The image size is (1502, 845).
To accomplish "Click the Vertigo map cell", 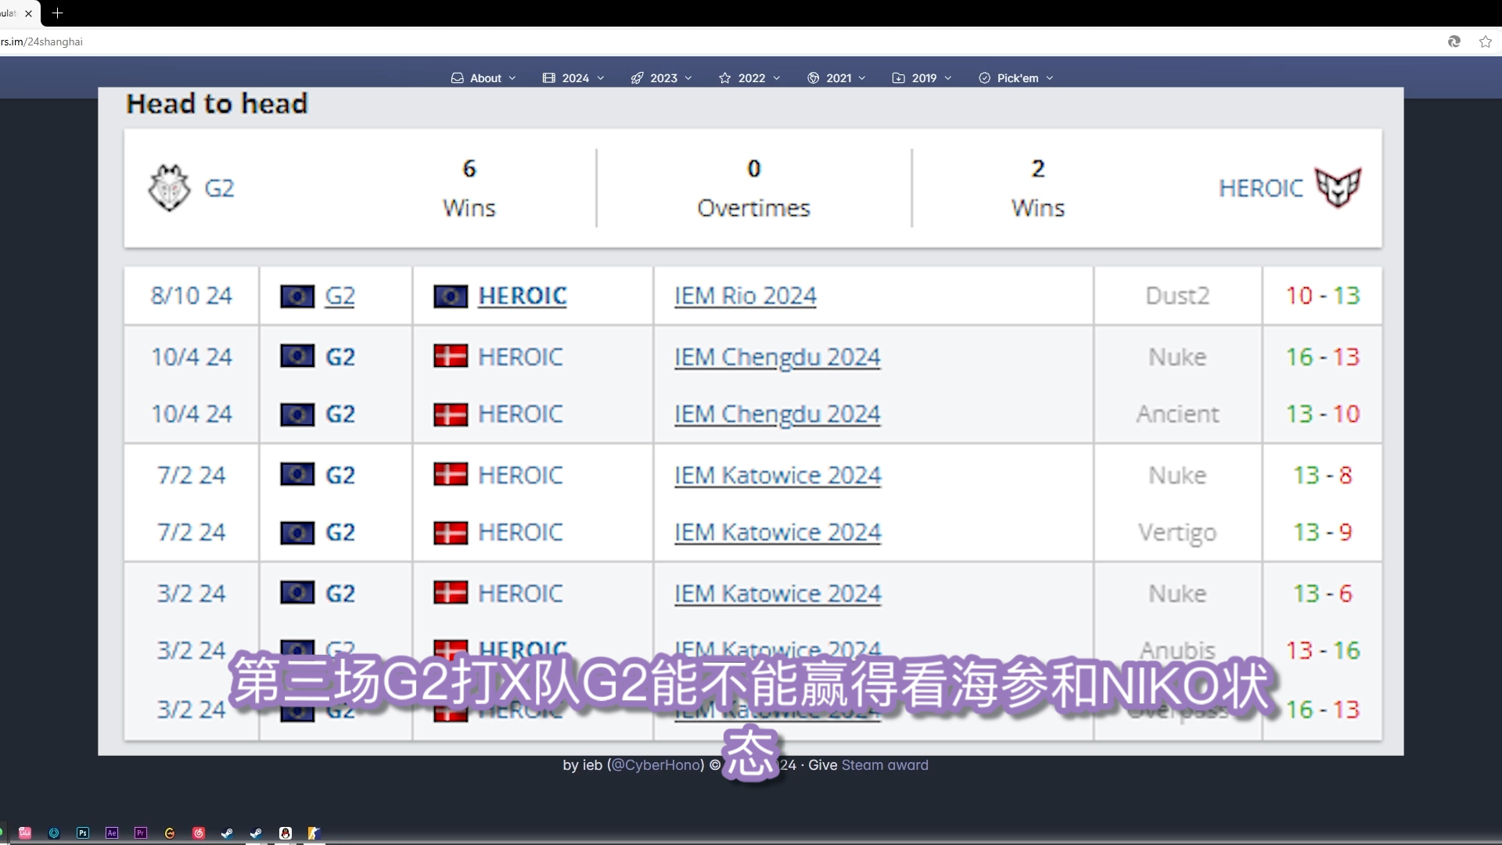I will [1177, 533].
